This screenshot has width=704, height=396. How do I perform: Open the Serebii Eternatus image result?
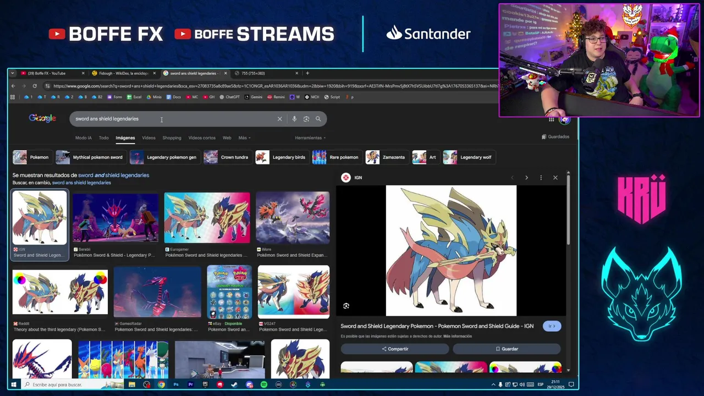tap(116, 218)
